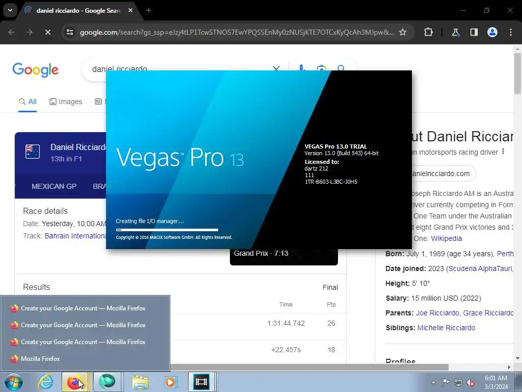522x392 pixels.
Task: Open the Perth birthplace link
Action: coord(505,254)
